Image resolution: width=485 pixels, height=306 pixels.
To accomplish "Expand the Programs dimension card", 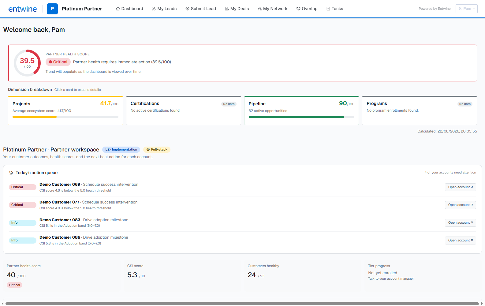I will 420,110.
